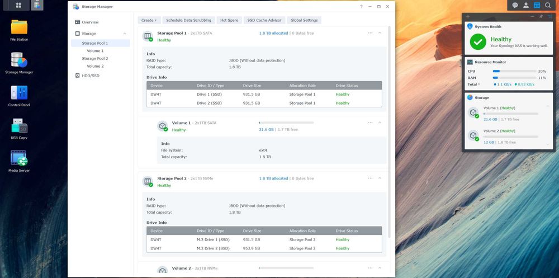
Task: Open Storage Pool 1 more options menu
Action: [370, 33]
